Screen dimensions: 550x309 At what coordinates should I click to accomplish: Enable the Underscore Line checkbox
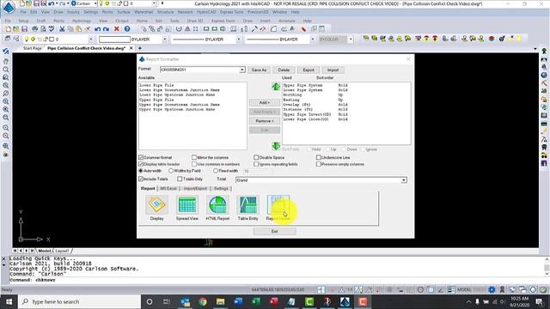319,158
